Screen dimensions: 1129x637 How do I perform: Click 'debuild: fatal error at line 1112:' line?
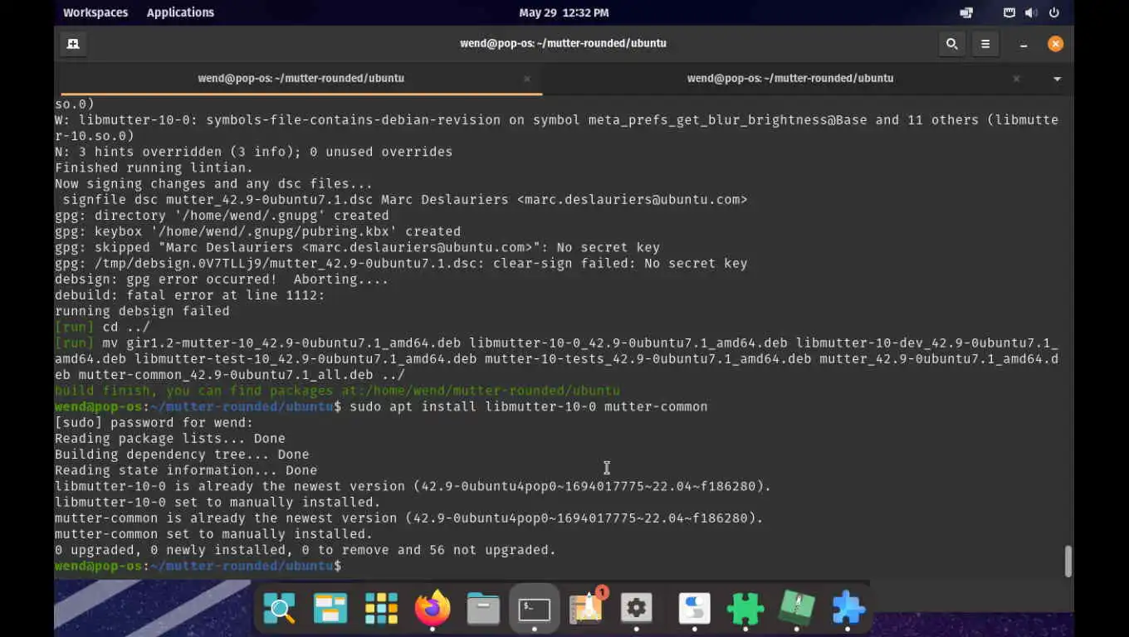(x=190, y=295)
